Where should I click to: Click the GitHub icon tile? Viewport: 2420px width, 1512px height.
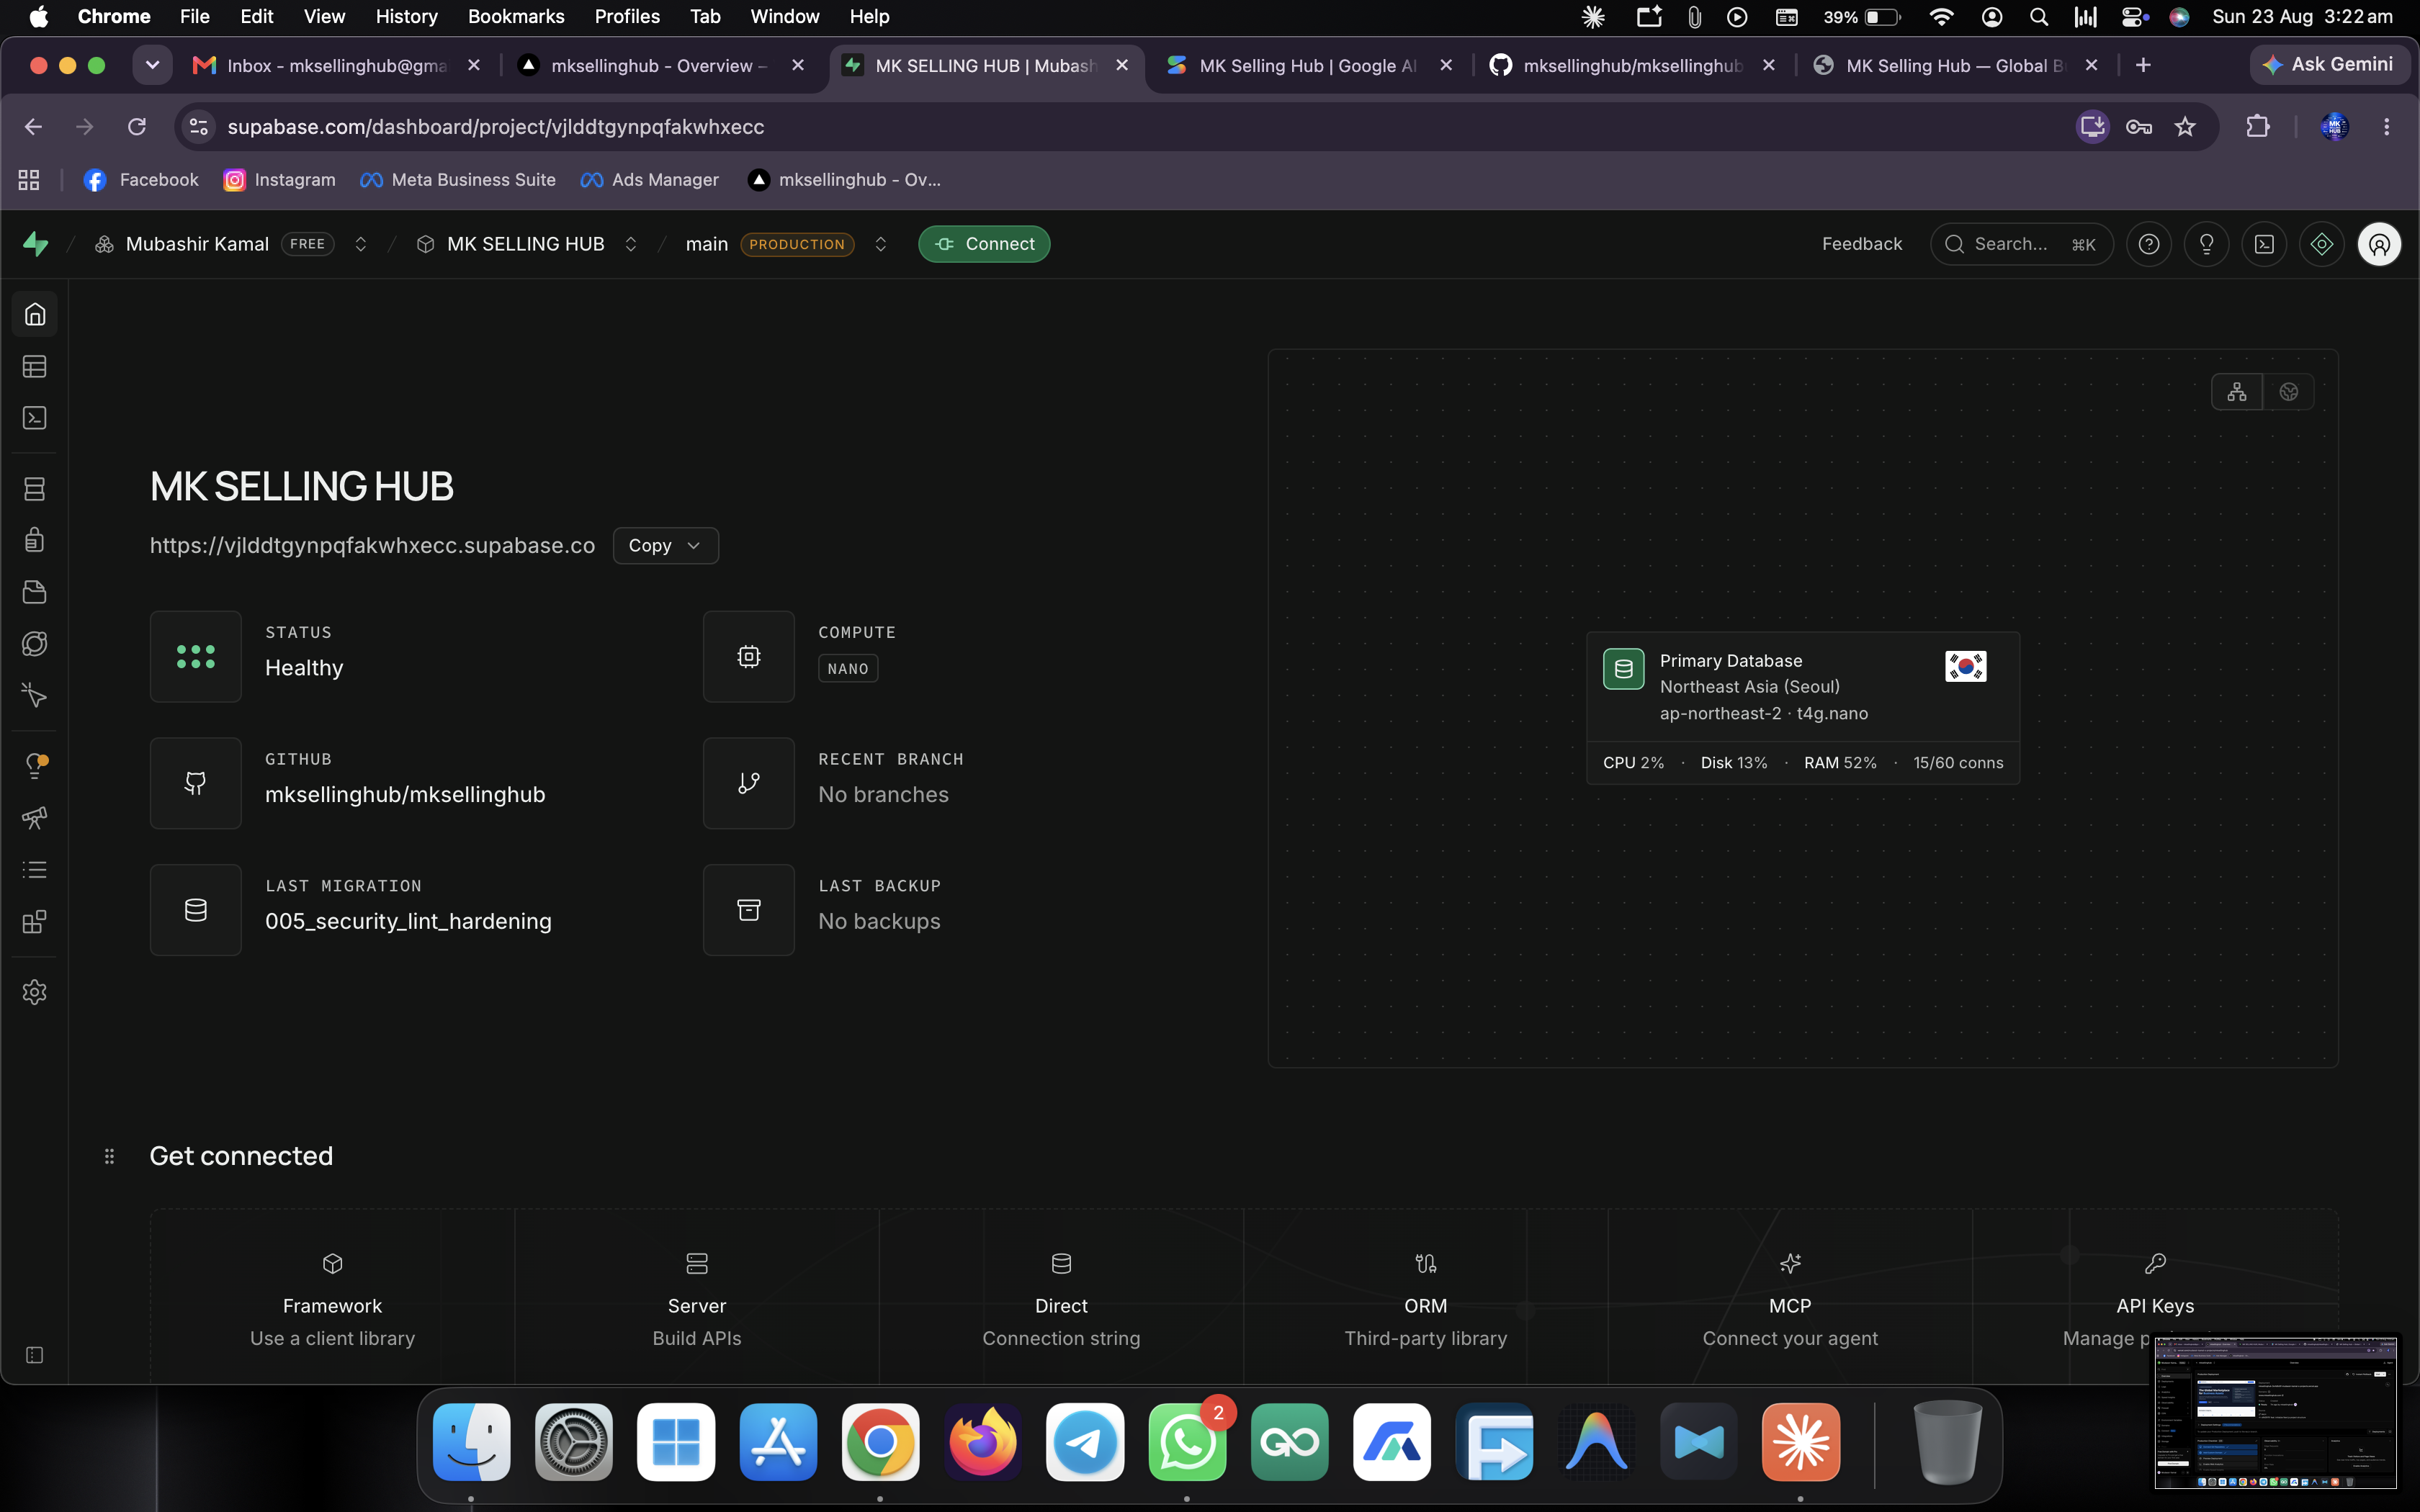[196, 783]
